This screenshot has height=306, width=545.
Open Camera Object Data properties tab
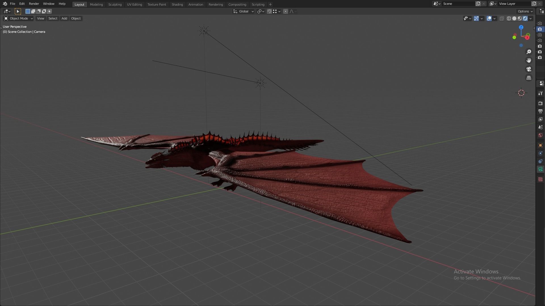tap(540, 169)
